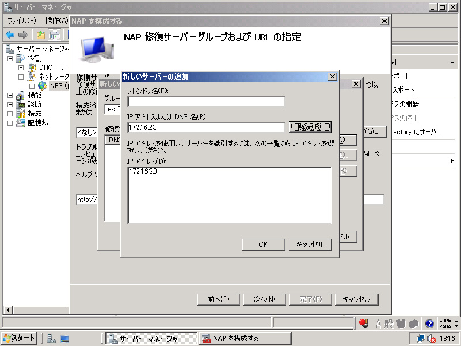Image resolution: width=461 pixels, height=346 pixels.
Task: Expand the 記憶域 tree node
Action: [x=10, y=123]
